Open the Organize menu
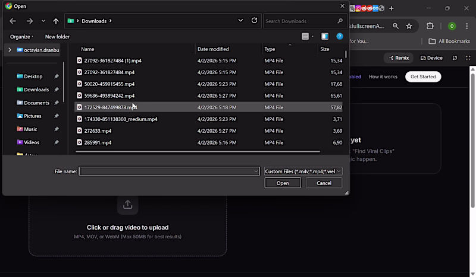This screenshot has height=277, width=476. pos(21,37)
